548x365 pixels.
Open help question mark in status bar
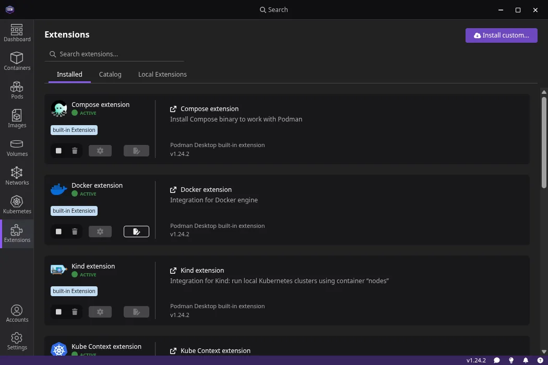[x=540, y=360]
